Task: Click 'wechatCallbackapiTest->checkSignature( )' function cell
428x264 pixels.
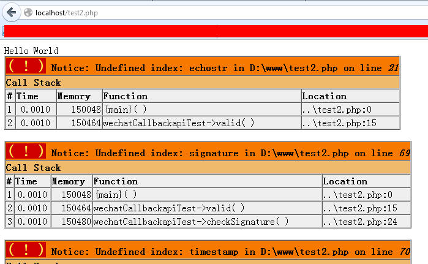Action: (x=207, y=221)
